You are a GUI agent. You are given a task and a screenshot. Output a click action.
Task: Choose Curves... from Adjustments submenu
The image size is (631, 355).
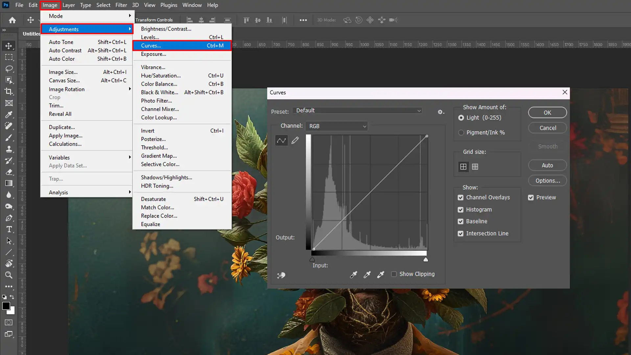182,46
